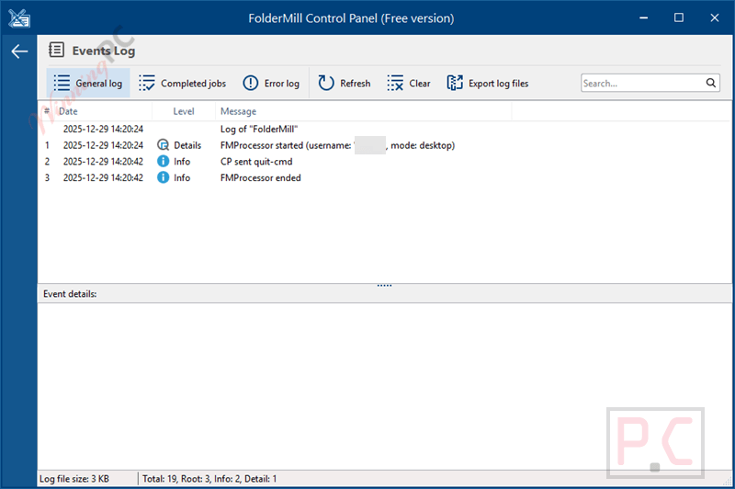Click the Clear list icon
The width and height of the screenshot is (735, 489).
pyautogui.click(x=395, y=83)
